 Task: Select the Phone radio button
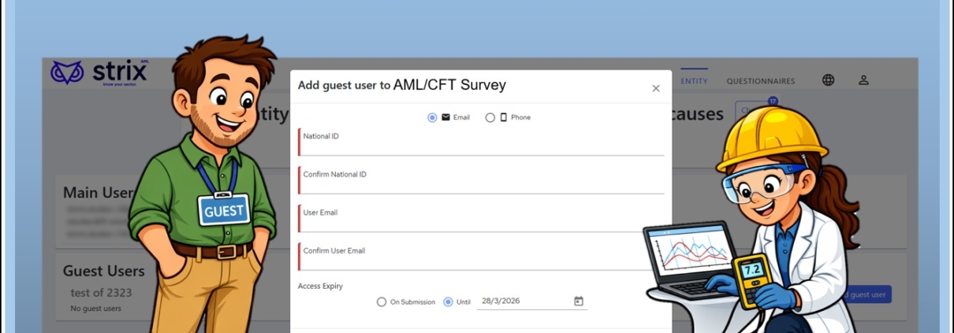490,117
